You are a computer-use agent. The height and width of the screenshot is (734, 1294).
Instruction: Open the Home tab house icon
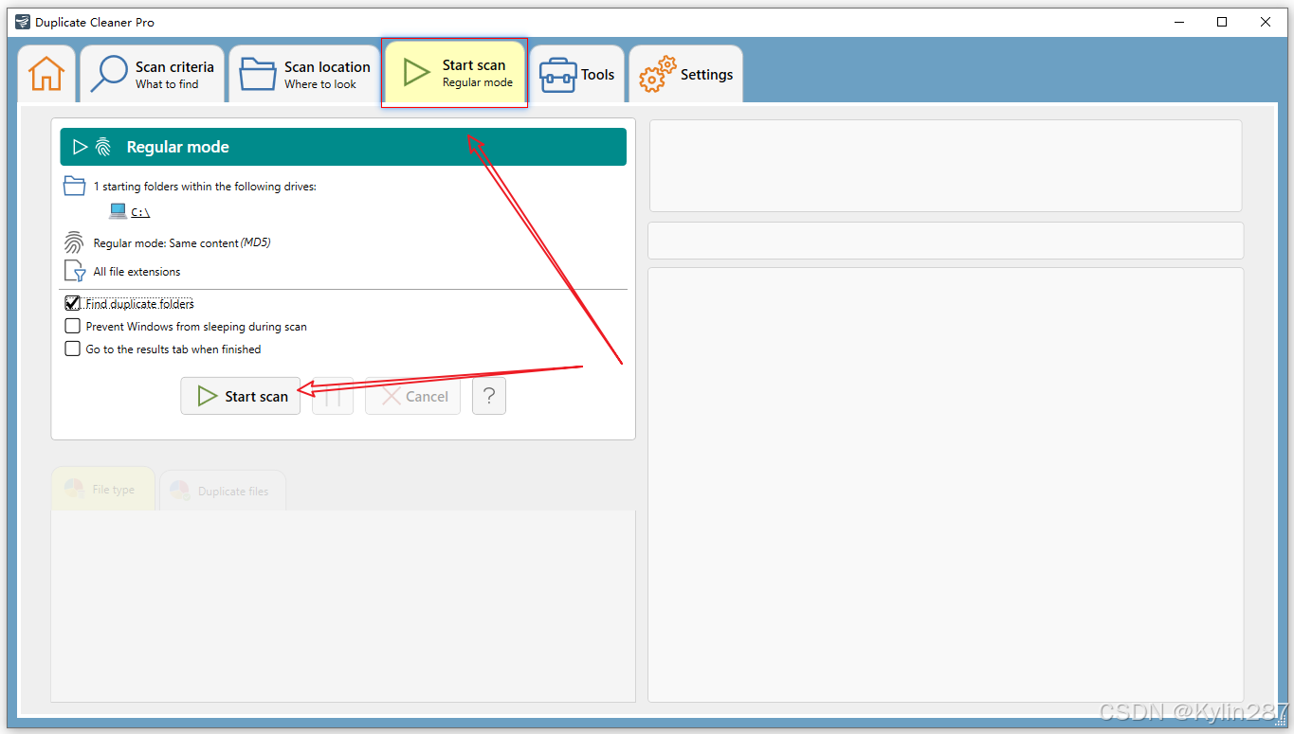pos(46,74)
